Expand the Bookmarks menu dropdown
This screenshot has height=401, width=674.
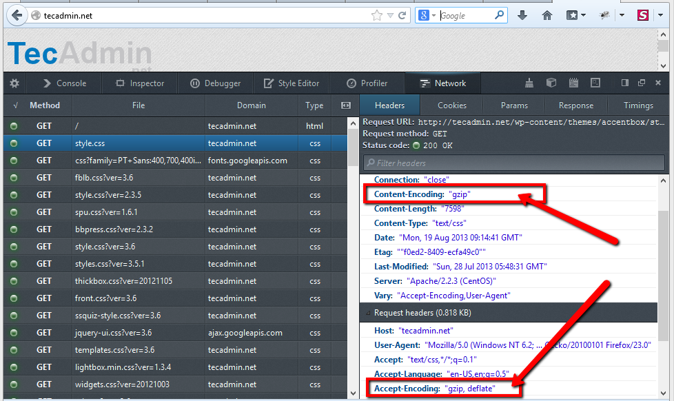pyautogui.click(x=584, y=15)
